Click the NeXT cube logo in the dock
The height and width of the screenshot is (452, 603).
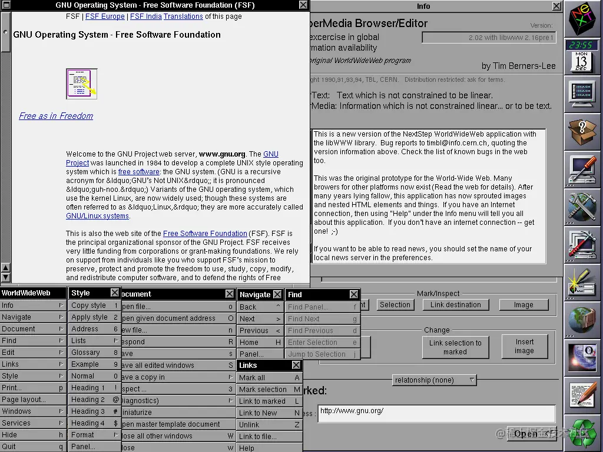[582, 19]
